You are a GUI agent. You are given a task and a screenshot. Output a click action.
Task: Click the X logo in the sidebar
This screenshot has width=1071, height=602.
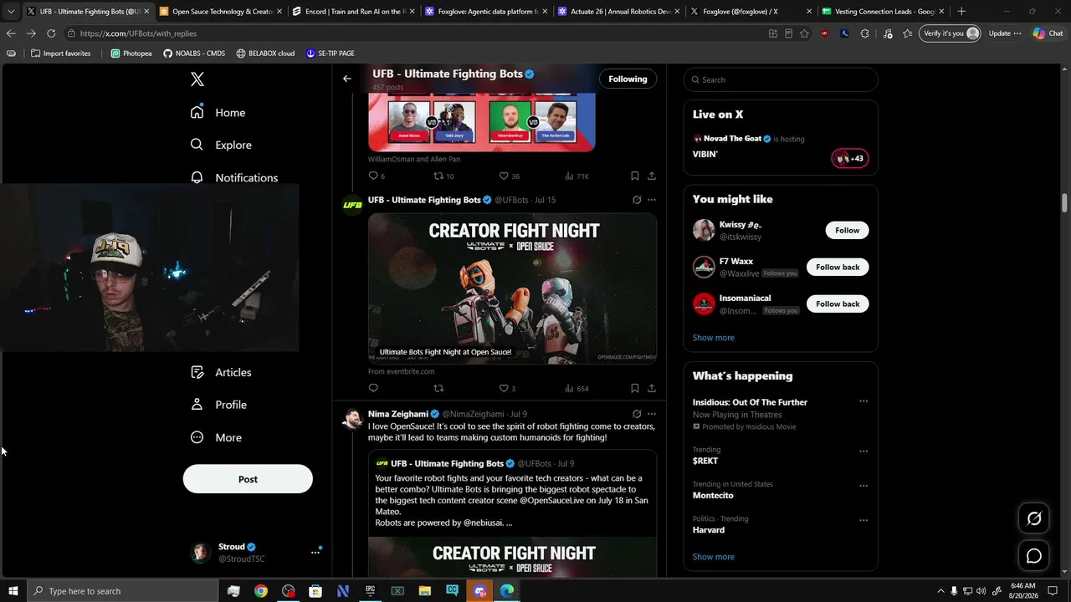click(x=197, y=79)
